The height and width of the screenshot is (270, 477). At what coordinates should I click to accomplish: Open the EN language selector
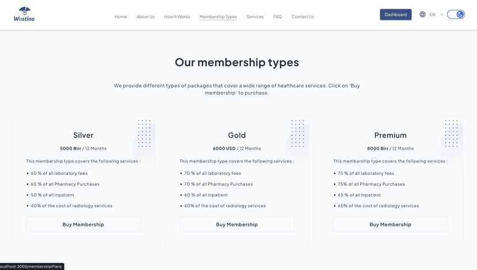pos(432,14)
